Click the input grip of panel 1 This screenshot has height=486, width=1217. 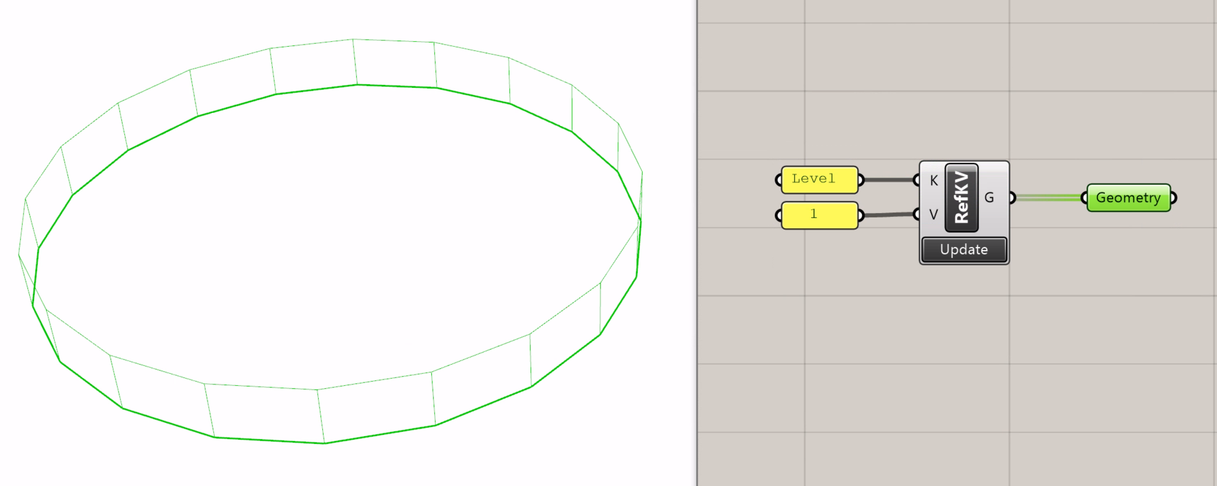[778, 216]
